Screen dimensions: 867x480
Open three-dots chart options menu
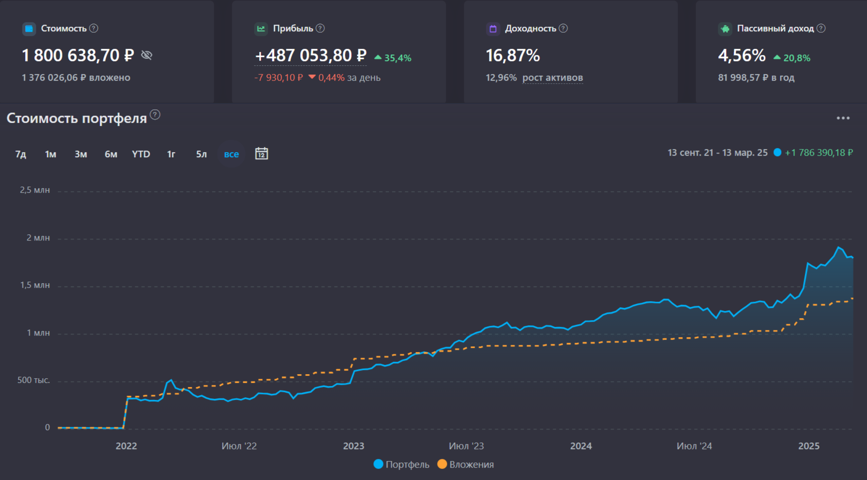click(843, 118)
